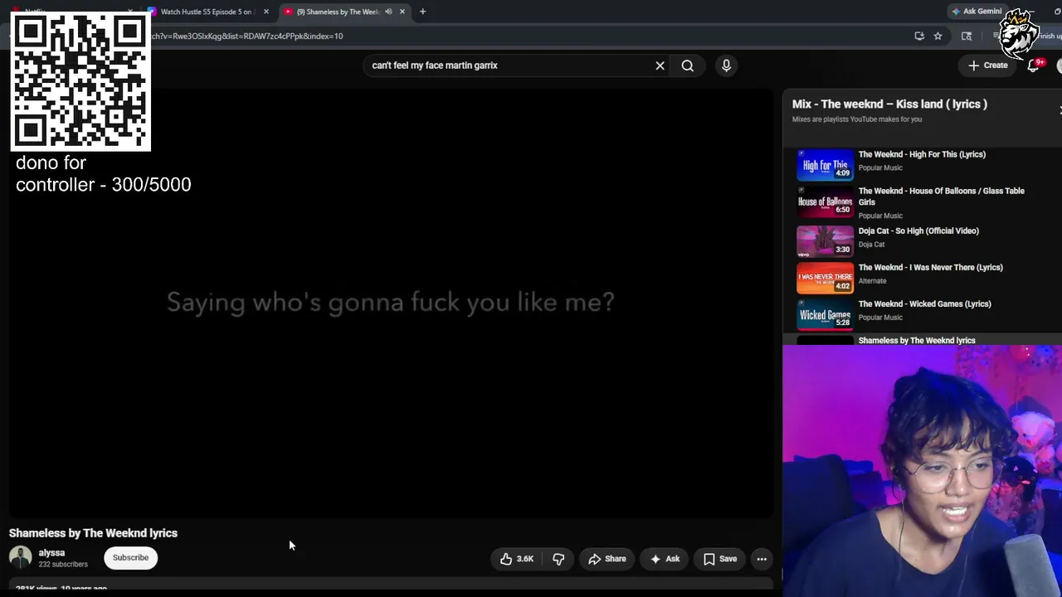The width and height of the screenshot is (1062, 597).
Task: Click the video player area
Action: (391, 303)
